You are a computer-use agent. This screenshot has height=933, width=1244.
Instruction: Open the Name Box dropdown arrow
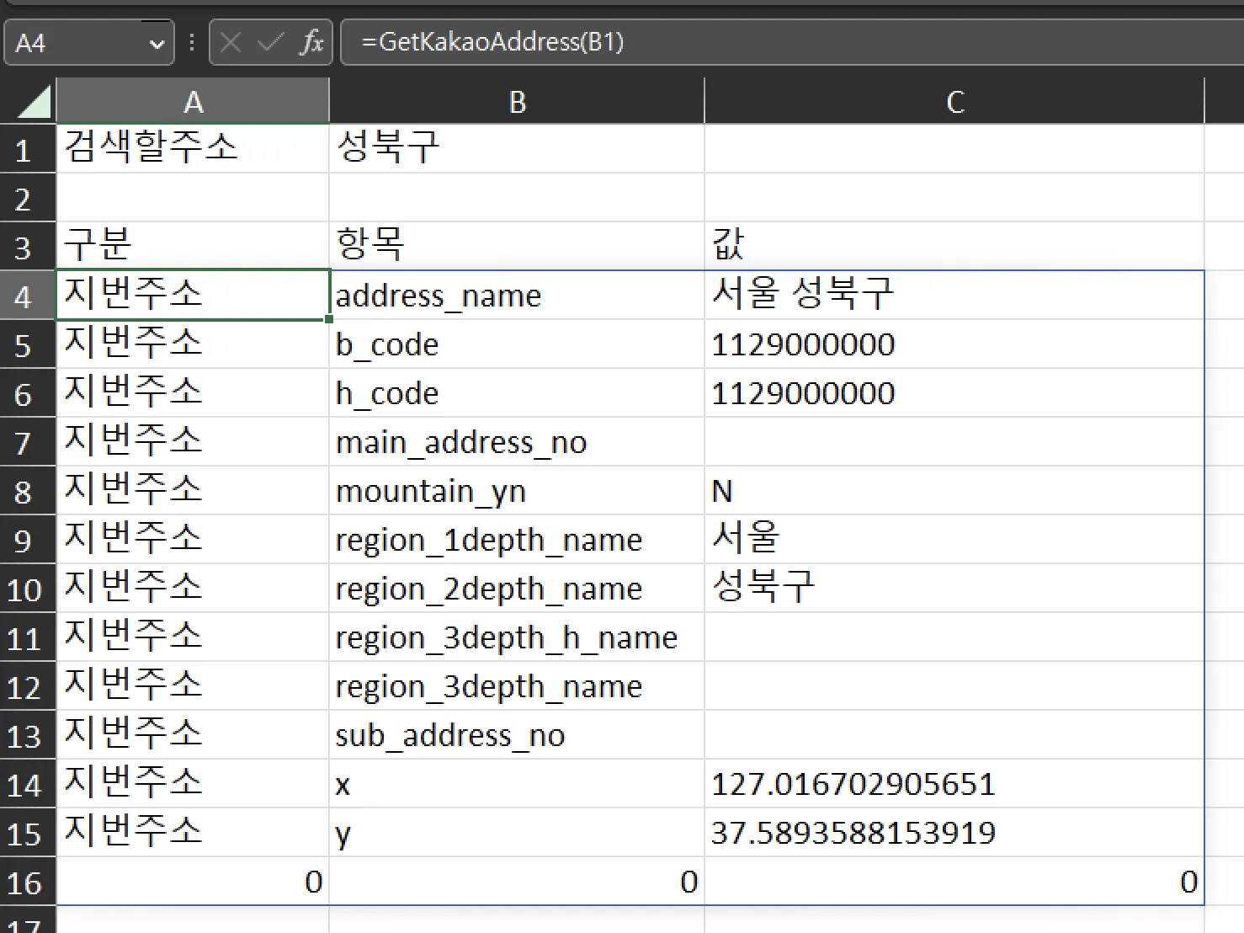[x=157, y=44]
